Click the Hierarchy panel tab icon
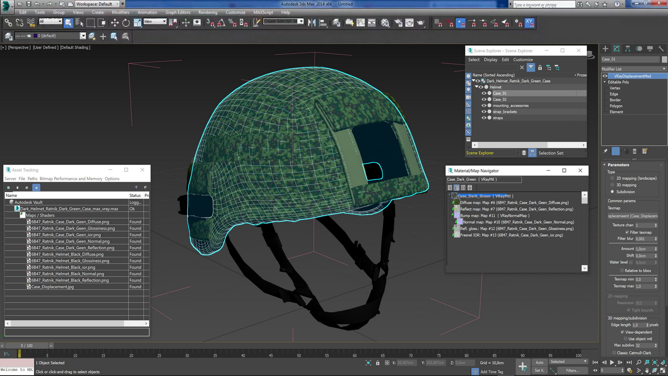Viewport: 668px width, 376px height. point(628,49)
